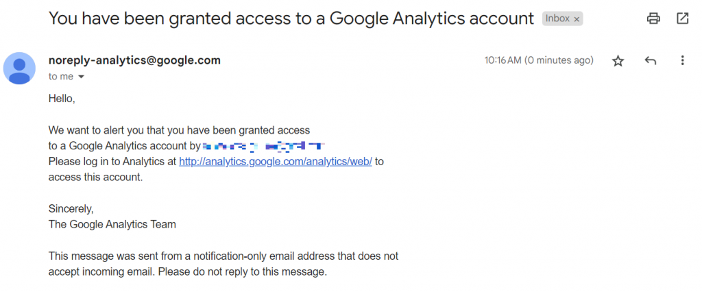Click the 'Hello,' greeting line
This screenshot has width=702, height=292.
[x=62, y=99]
